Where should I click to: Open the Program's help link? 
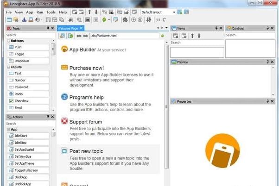click(x=87, y=97)
